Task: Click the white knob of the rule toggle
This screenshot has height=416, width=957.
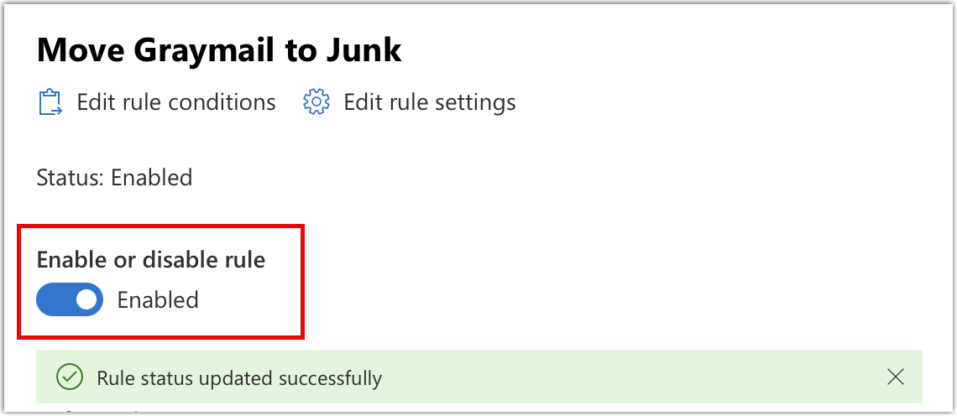Action: click(x=86, y=299)
